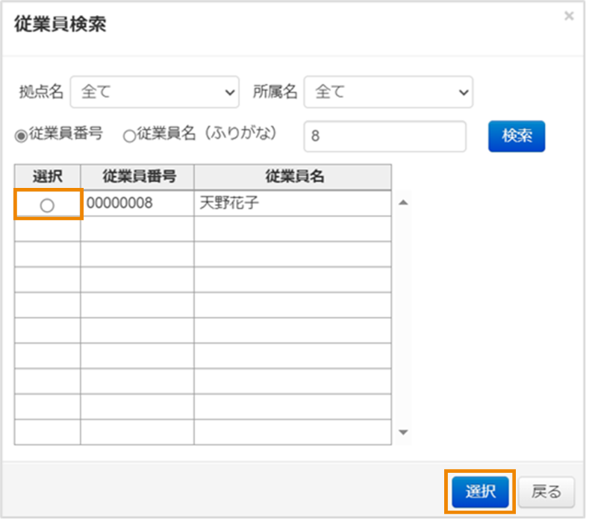The image size is (592, 525).
Task: Expand the 所属名 dropdown list
Action: pyautogui.click(x=388, y=92)
